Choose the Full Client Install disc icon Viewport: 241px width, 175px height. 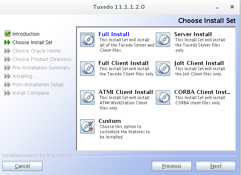[87, 69]
